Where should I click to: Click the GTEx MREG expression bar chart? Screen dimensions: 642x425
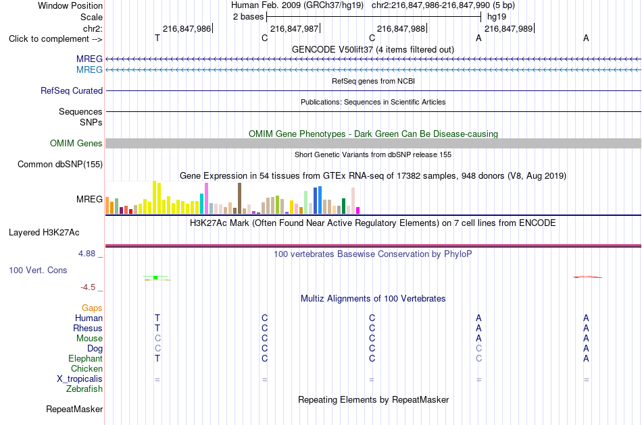[232, 198]
